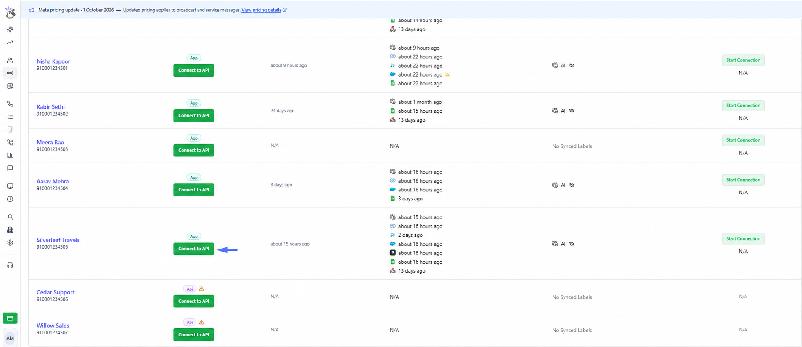Toggle label sync icon in Kabir Sethi's row
Image resolution: width=802 pixels, height=347 pixels.
coord(572,111)
